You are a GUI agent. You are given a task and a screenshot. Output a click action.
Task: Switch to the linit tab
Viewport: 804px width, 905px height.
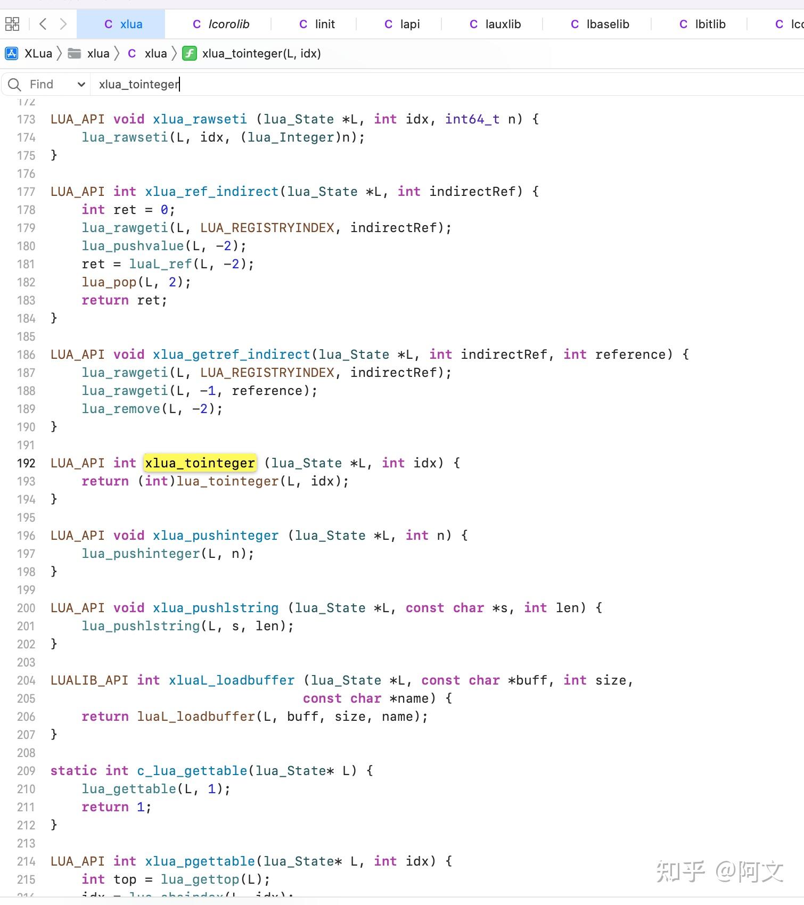coord(317,24)
